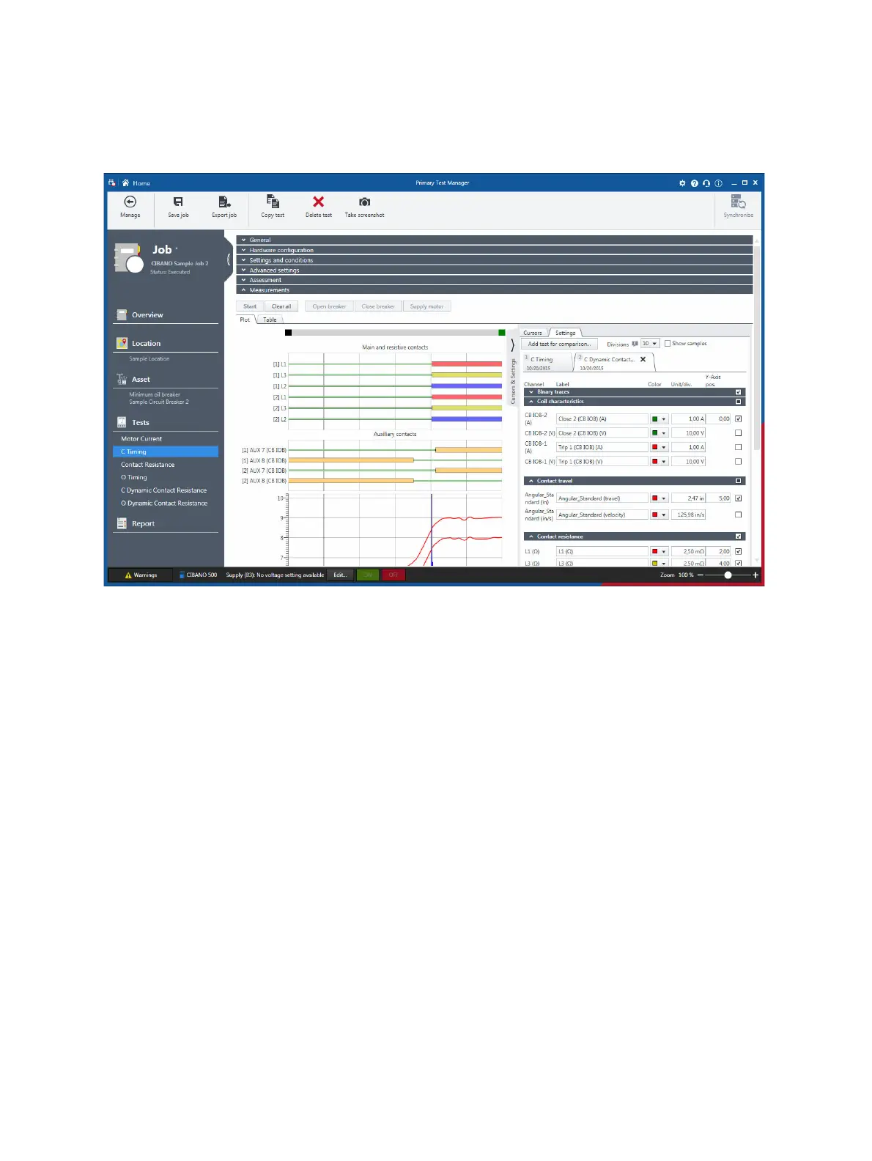Click the Tests icon in sidebar
Screen dimensions: 872x1161
[122, 422]
